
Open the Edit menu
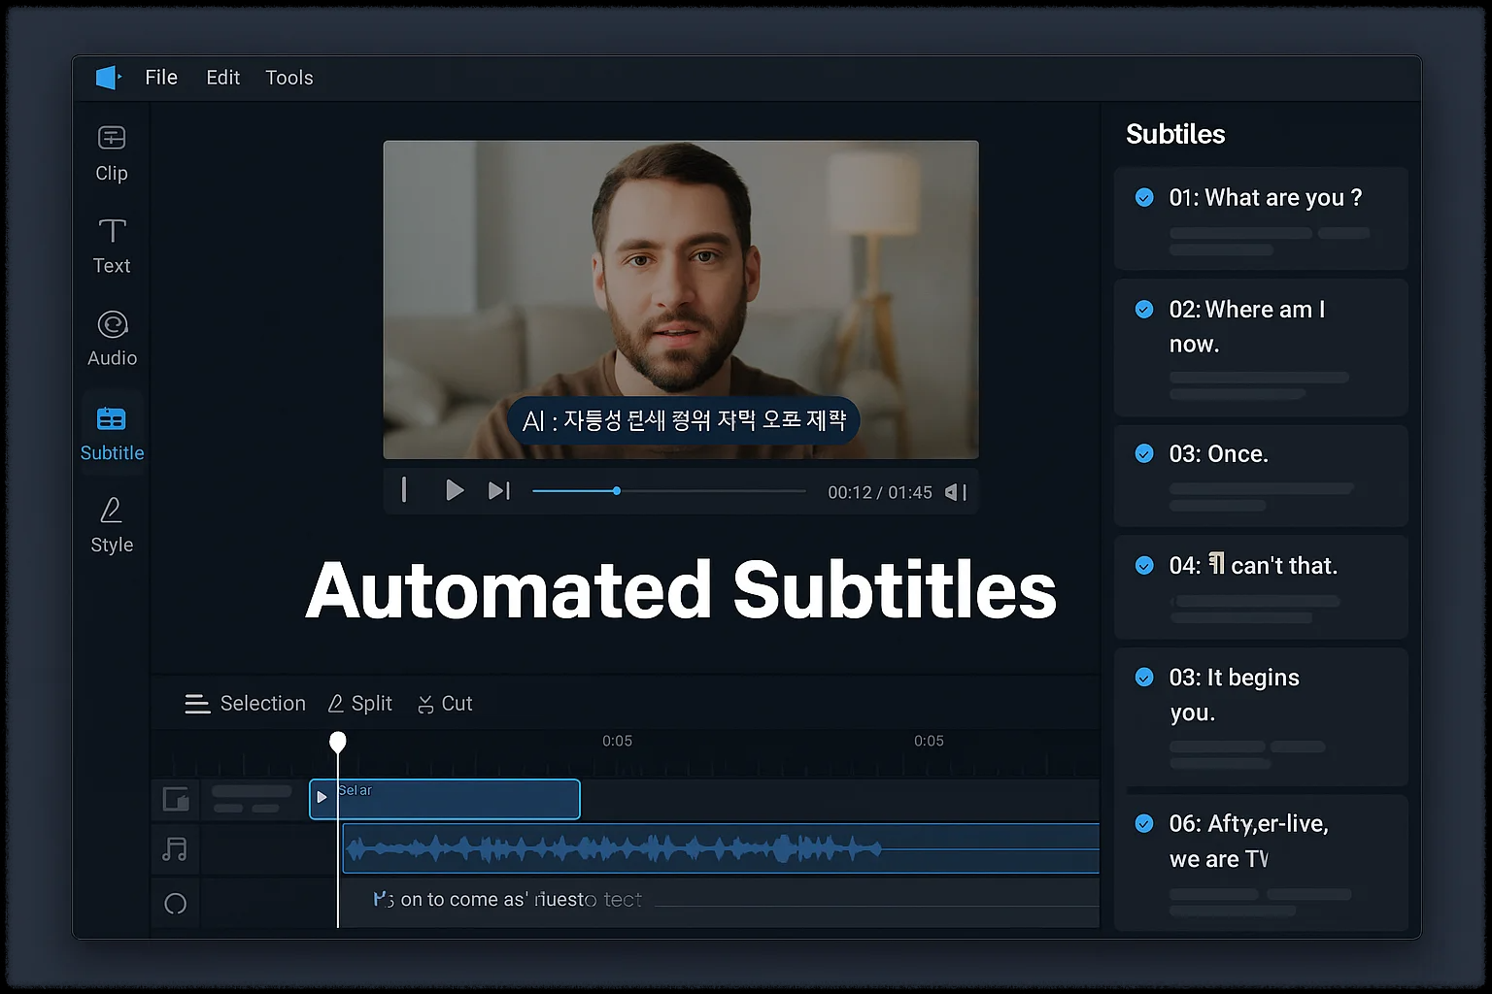click(223, 78)
